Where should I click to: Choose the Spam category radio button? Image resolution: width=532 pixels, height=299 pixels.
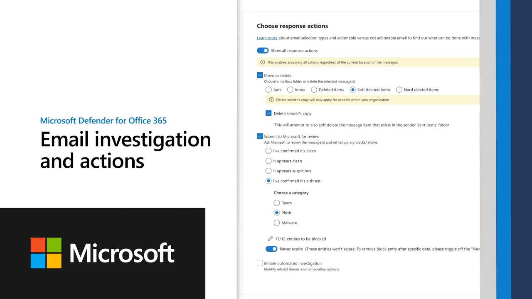277,203
